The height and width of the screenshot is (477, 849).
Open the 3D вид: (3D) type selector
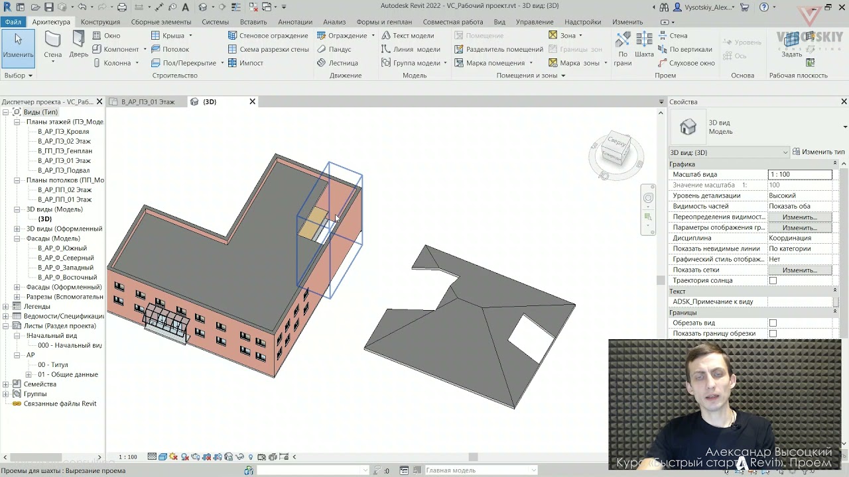[x=729, y=152]
